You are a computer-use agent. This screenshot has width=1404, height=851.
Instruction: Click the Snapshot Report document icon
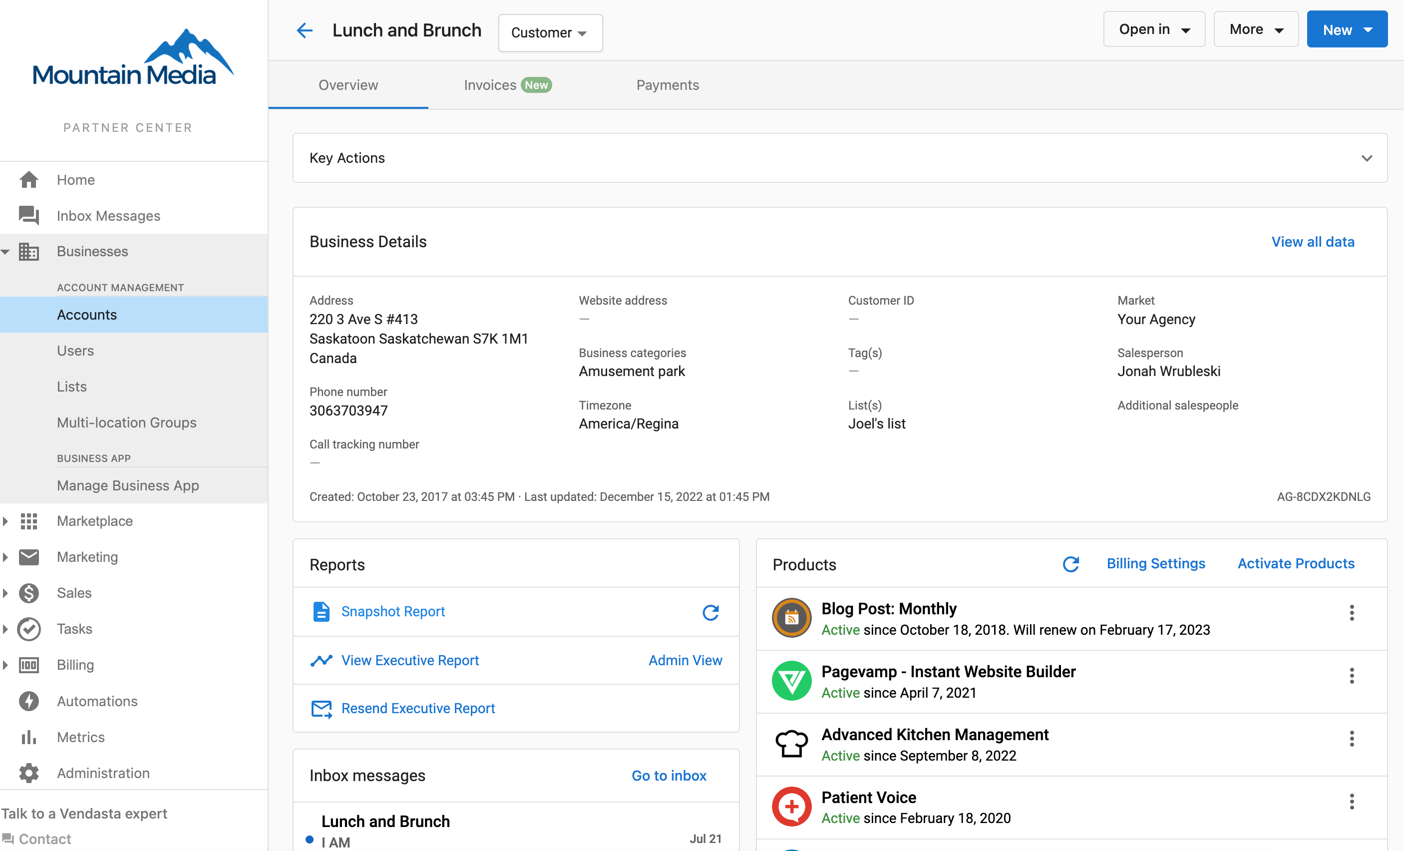coord(322,612)
